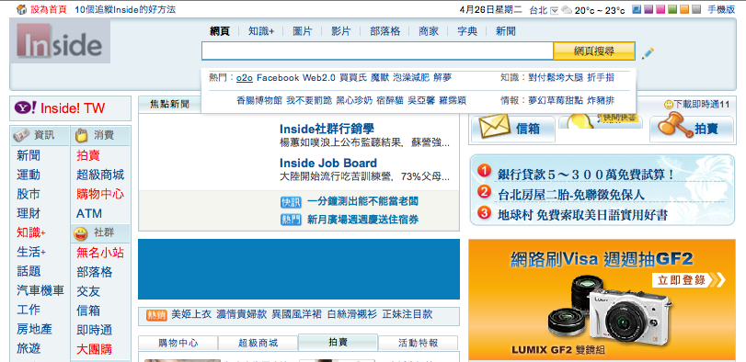Select the gray theme color swatch

click(696, 9)
